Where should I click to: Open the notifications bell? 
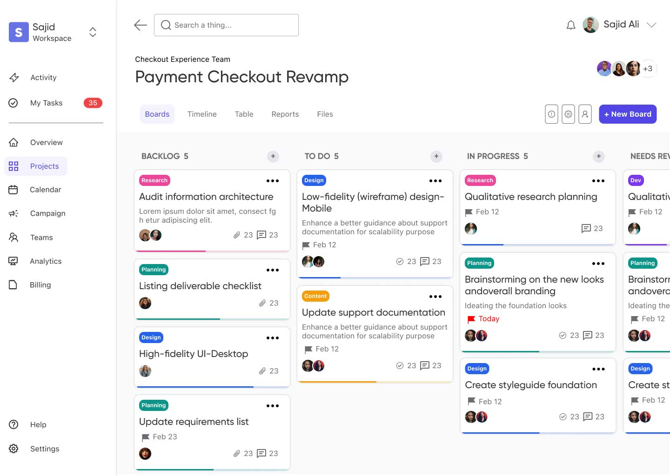571,25
